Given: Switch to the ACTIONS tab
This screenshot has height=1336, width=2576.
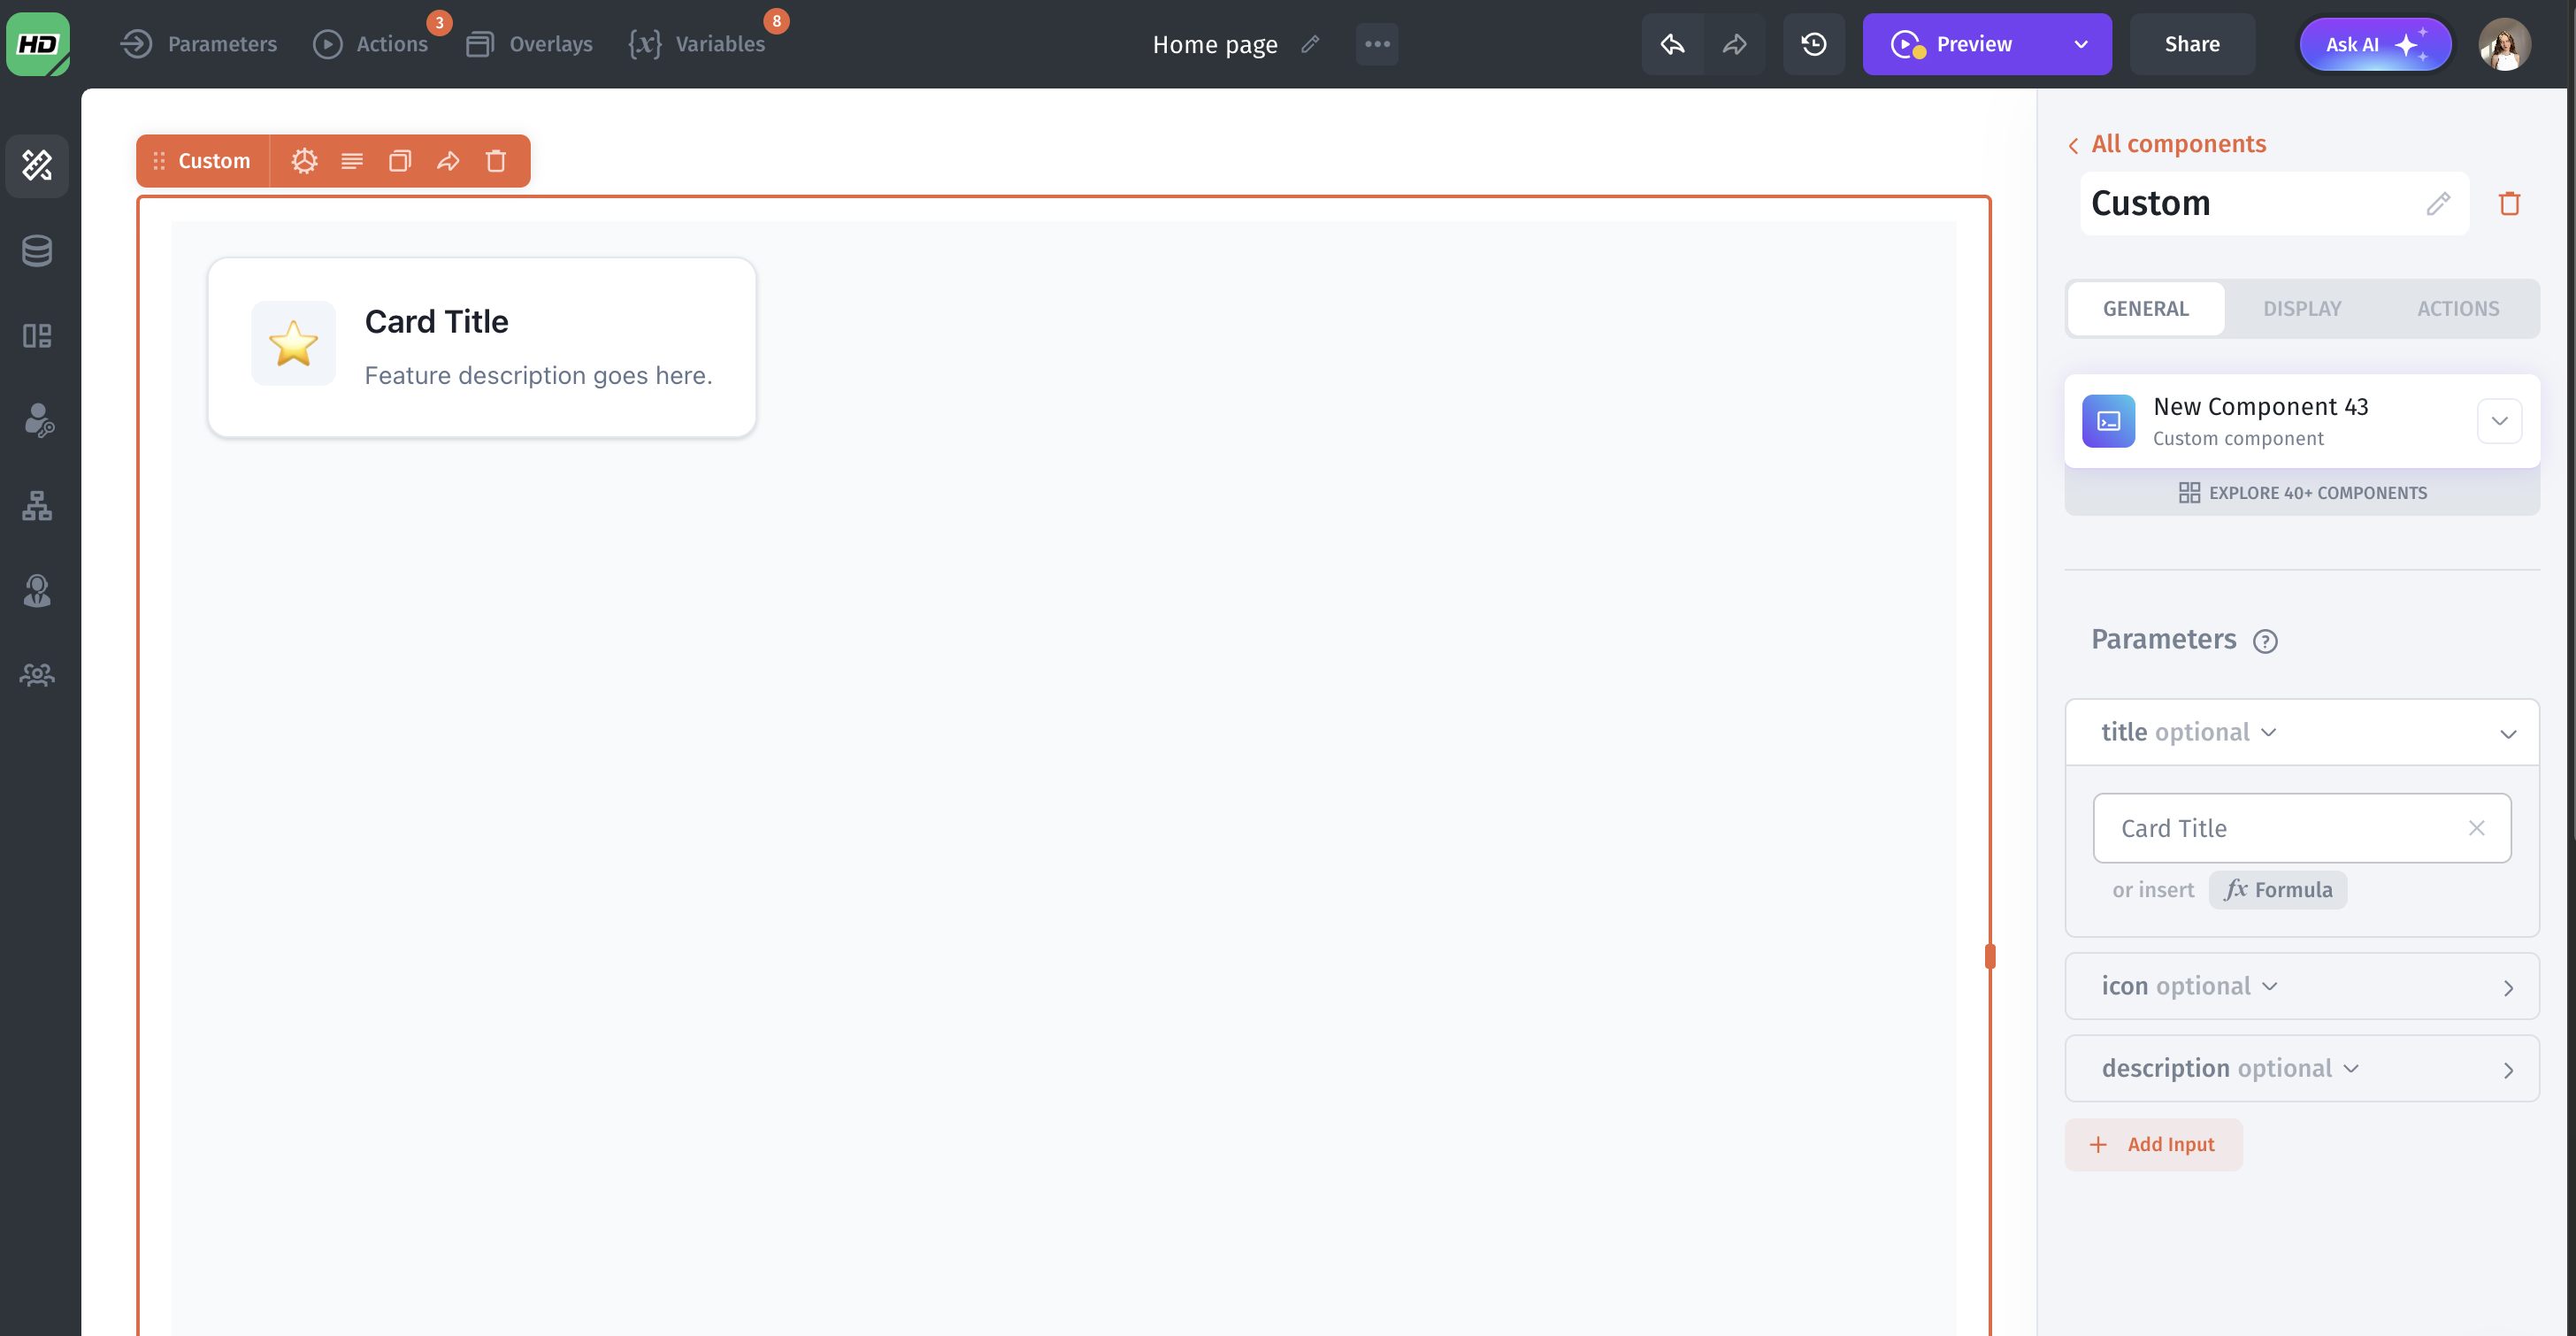Looking at the screenshot, I should pos(2458,309).
